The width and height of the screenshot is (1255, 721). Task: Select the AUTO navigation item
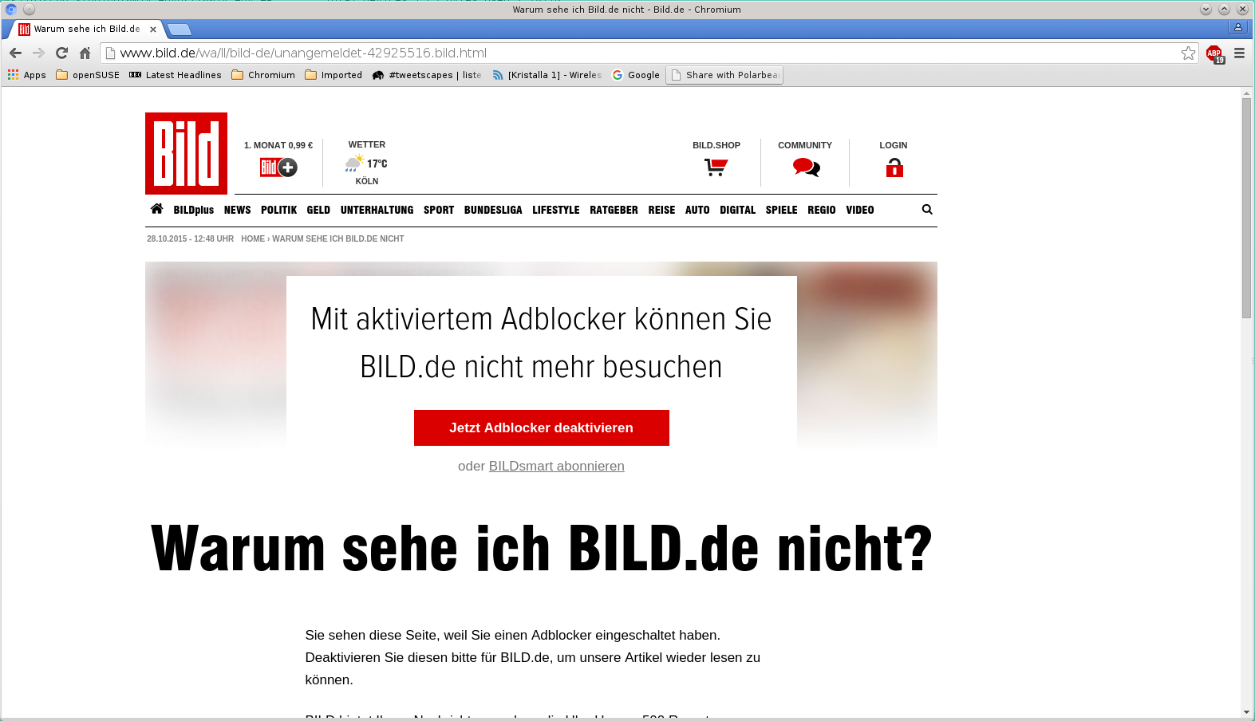click(x=697, y=210)
